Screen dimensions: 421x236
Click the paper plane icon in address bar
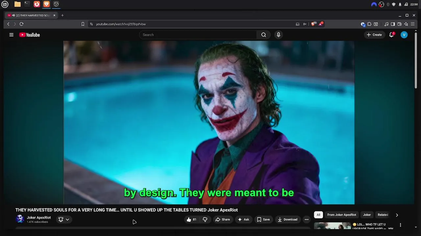coord(305,24)
